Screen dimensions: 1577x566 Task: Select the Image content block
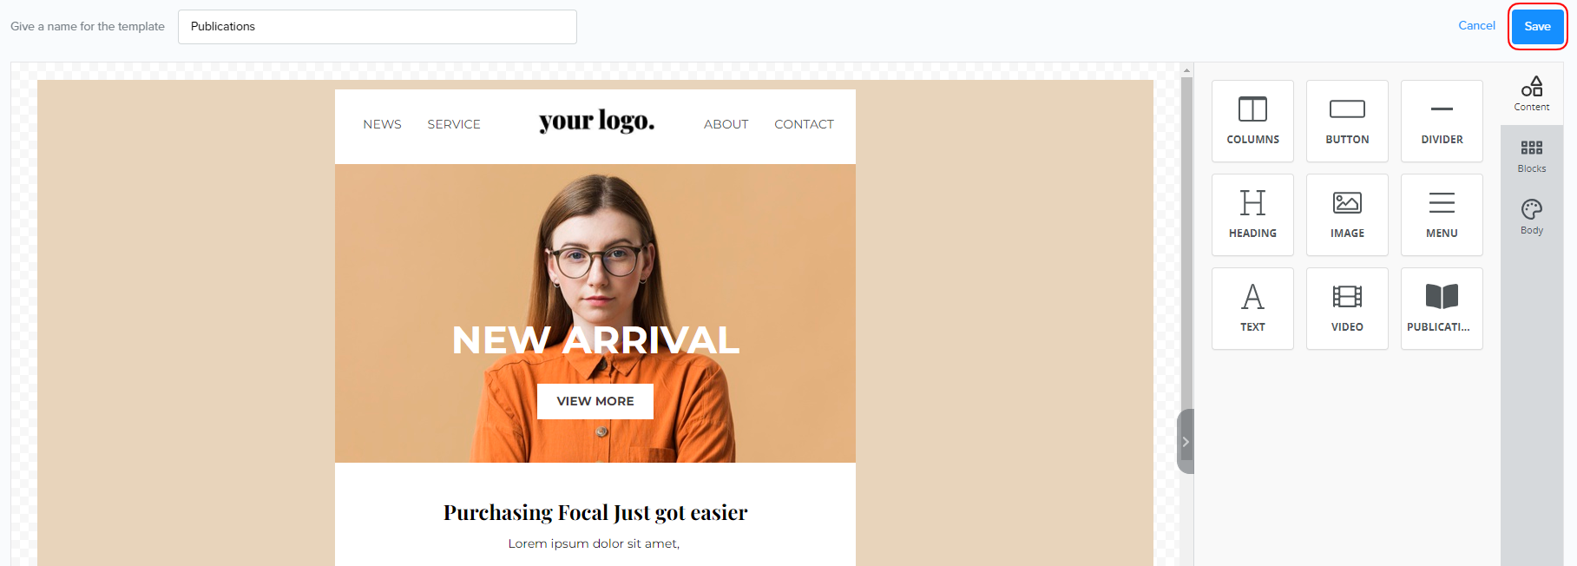coord(1347,215)
